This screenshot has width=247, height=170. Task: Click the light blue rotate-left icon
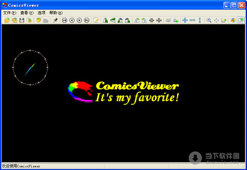click(137, 20)
